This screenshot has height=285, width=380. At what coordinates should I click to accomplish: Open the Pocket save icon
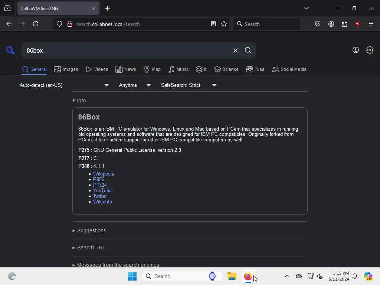coord(318,24)
